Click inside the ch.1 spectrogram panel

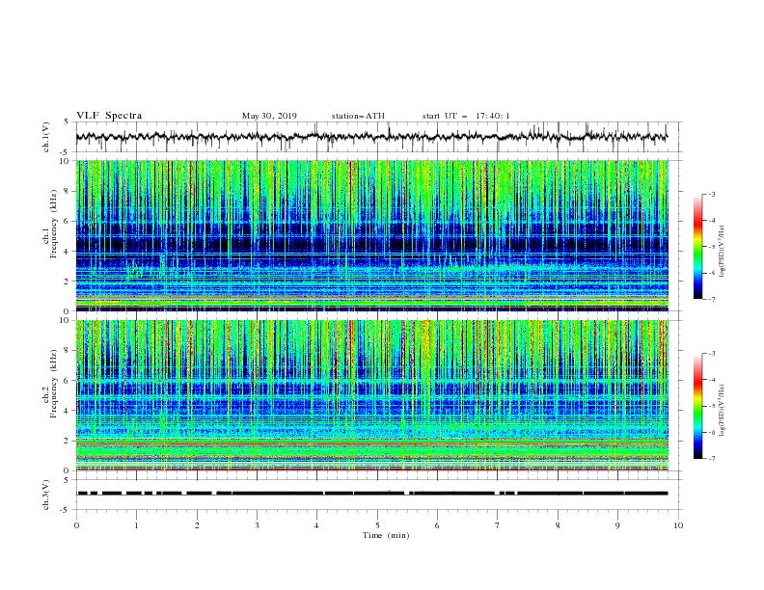[x=372, y=235]
